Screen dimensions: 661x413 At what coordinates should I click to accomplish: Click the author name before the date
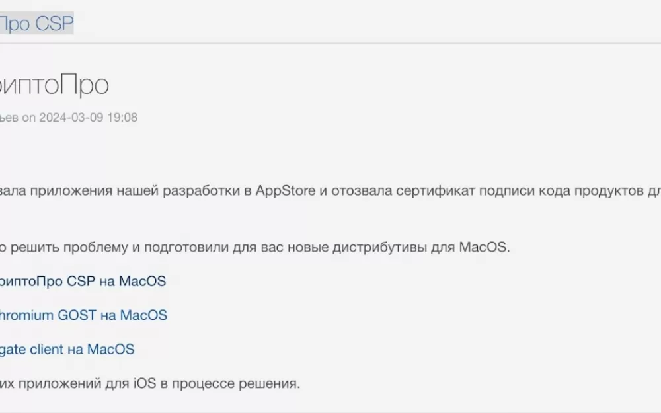[9, 117]
